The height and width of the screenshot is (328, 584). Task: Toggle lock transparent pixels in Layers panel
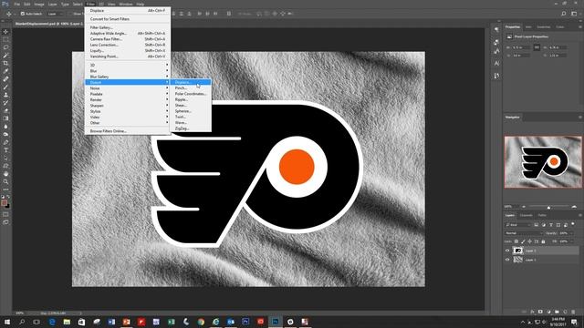pos(516,241)
